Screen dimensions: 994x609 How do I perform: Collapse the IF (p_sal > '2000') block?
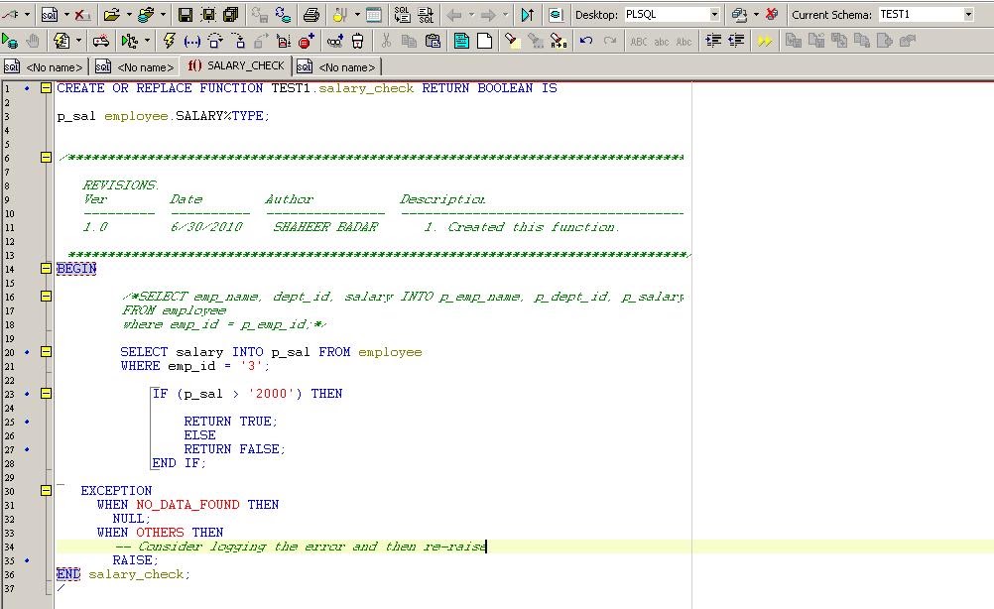(46, 394)
